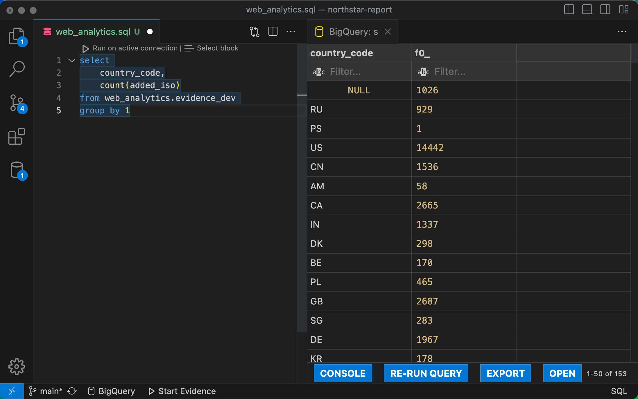Click the abc filter type icon under f0_
Viewport: 638px width, 399px height.
coord(423,72)
